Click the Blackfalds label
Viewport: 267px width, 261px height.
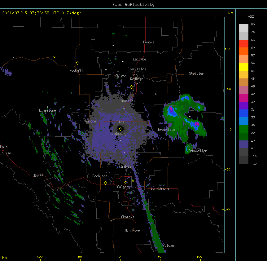137,69
